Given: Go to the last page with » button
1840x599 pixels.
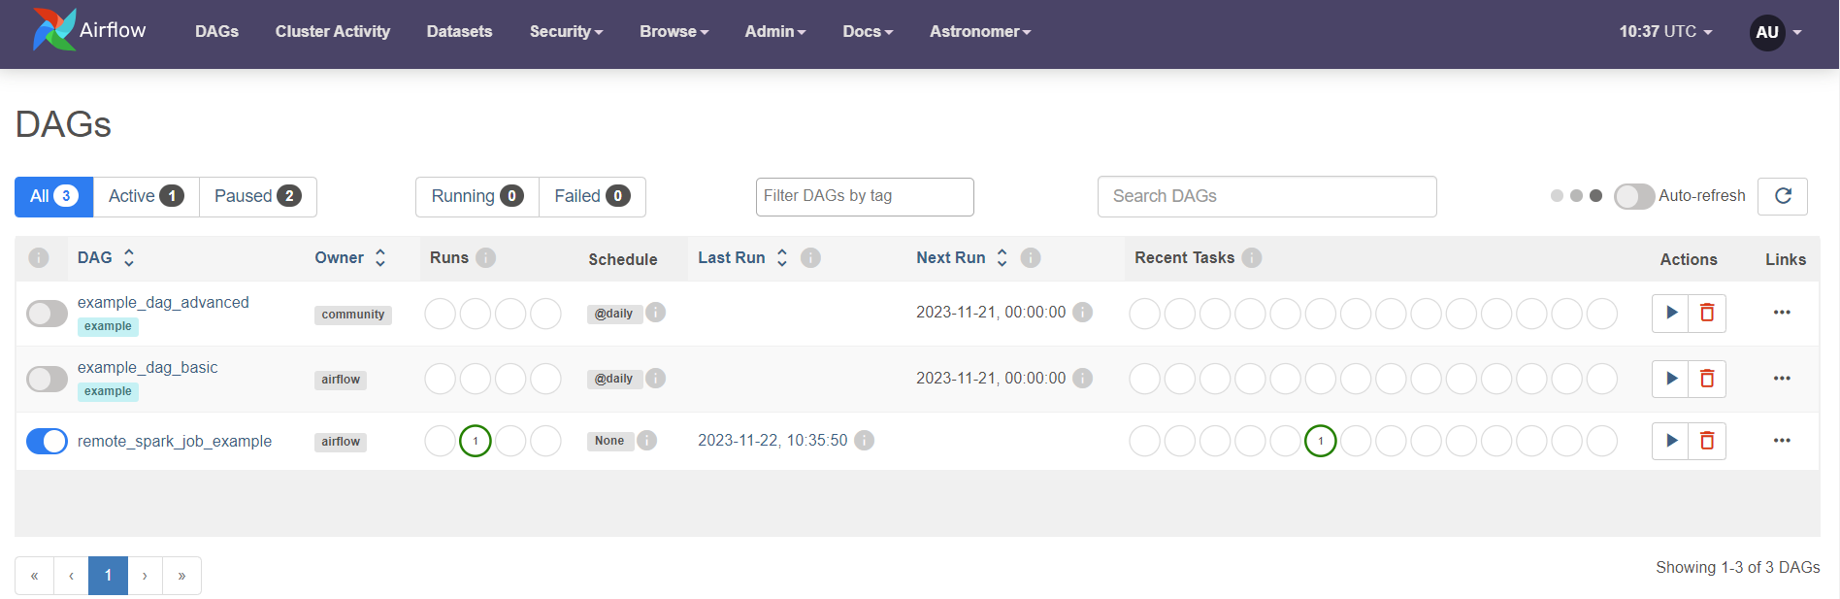Looking at the screenshot, I should click(x=181, y=576).
